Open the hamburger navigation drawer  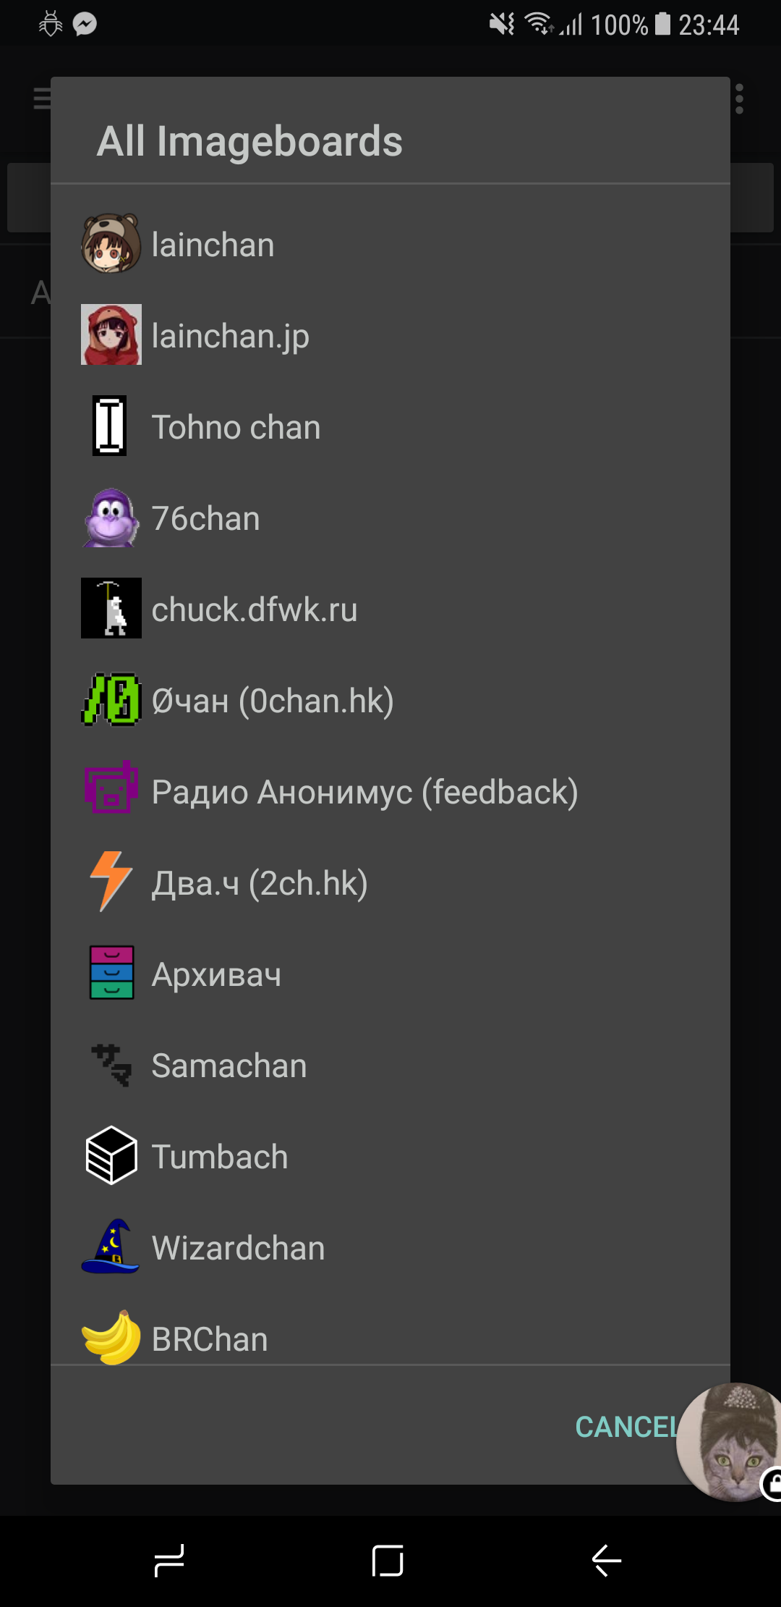pyautogui.click(x=42, y=98)
